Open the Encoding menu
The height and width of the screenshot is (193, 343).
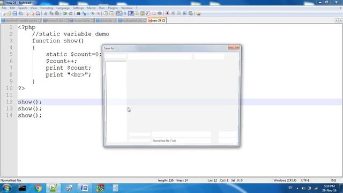[x=47, y=8]
